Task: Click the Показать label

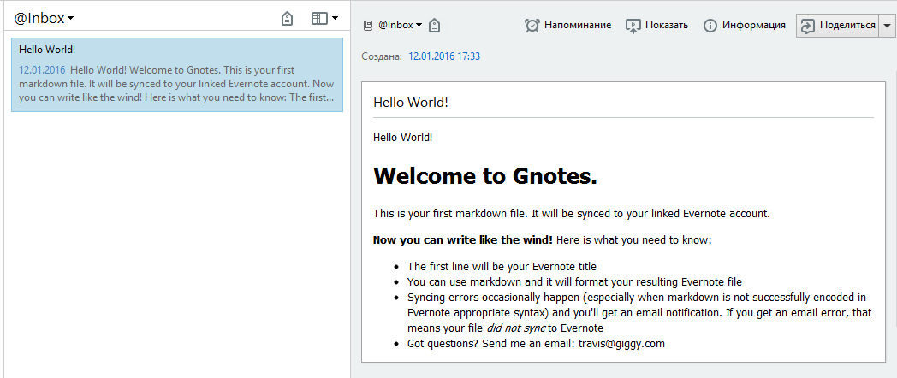Action: coord(667,25)
